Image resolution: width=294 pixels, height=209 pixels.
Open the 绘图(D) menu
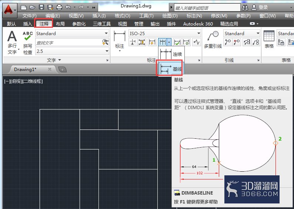[170, 16]
